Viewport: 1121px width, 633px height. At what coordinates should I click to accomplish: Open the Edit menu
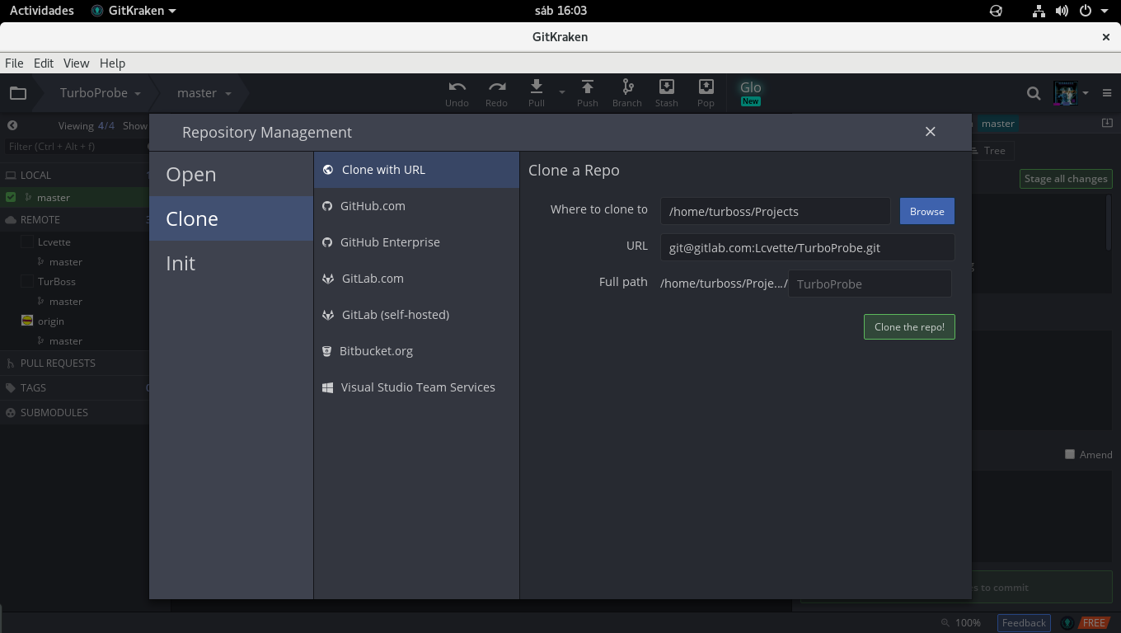(44, 63)
